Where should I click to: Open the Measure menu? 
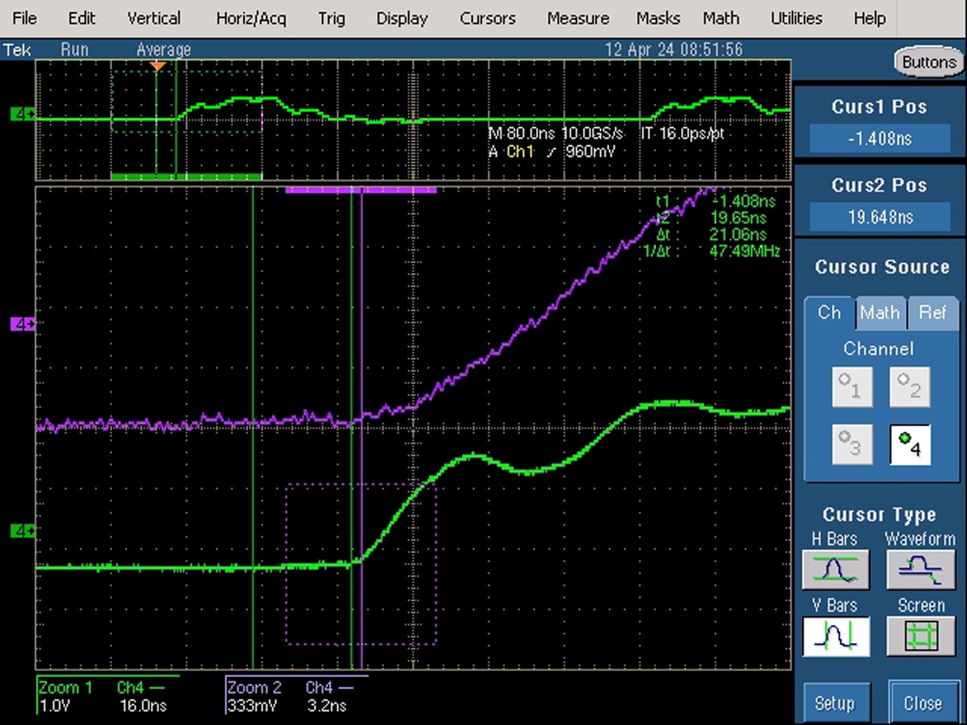(578, 18)
